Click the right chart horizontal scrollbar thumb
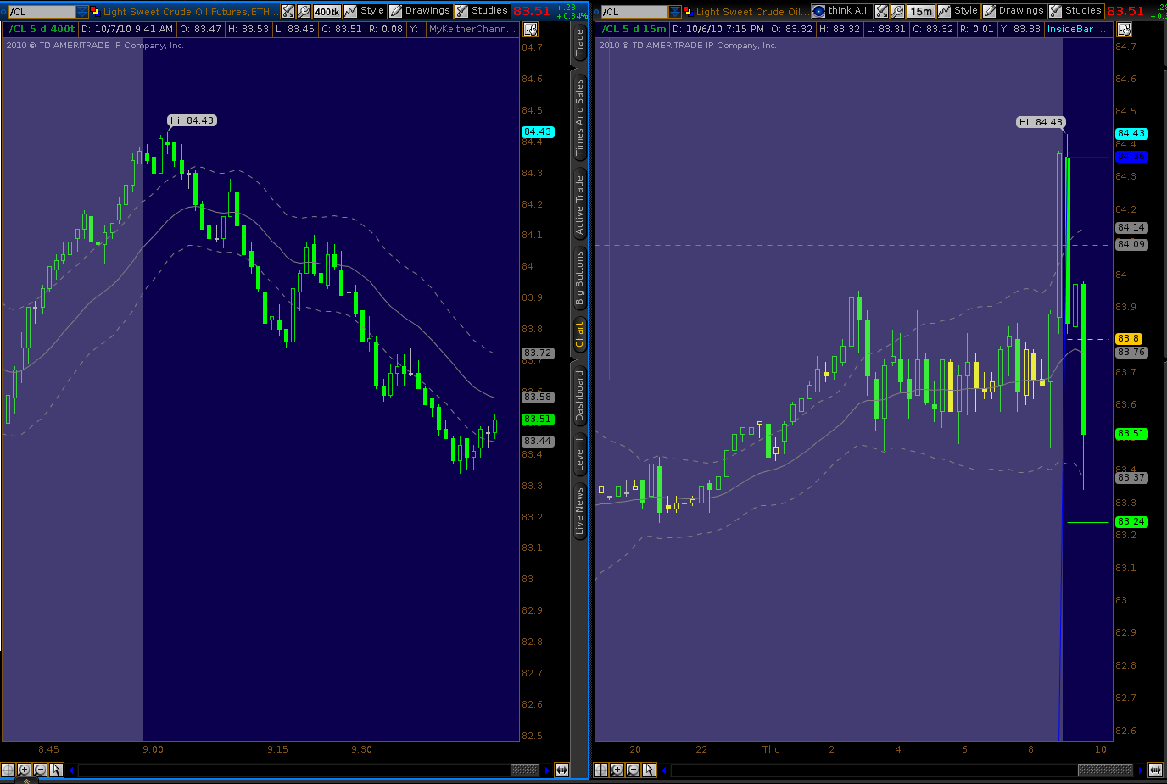1167x784 pixels. (x=1105, y=770)
